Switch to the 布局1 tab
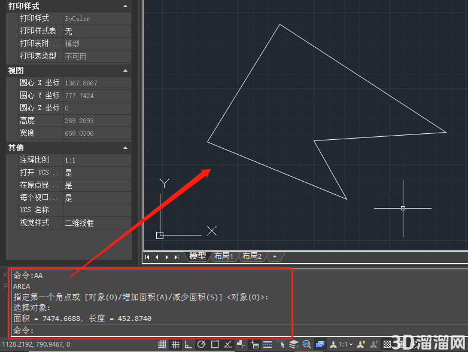 pyautogui.click(x=224, y=256)
